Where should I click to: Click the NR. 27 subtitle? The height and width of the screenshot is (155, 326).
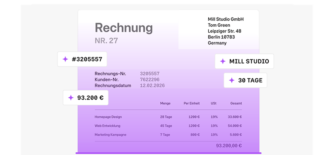point(106,41)
